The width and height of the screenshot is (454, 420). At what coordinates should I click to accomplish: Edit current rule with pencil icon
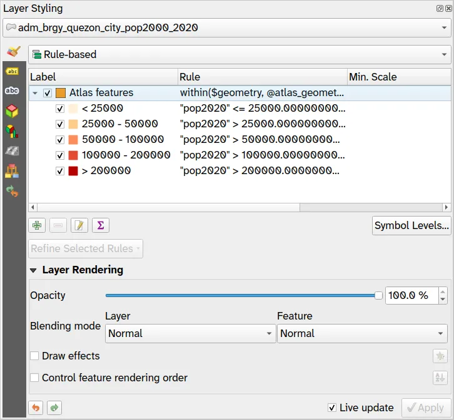coord(79,225)
